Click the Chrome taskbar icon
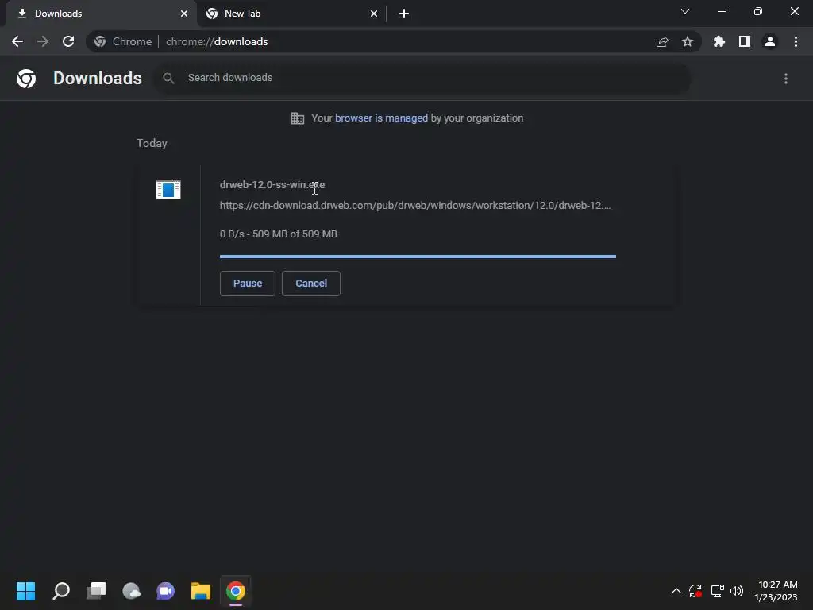813x610 pixels. tap(236, 591)
